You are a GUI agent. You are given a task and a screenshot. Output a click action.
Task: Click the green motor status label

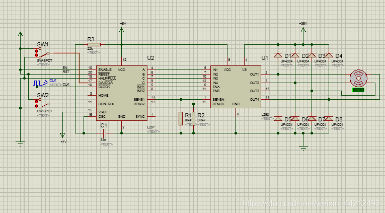(358, 91)
